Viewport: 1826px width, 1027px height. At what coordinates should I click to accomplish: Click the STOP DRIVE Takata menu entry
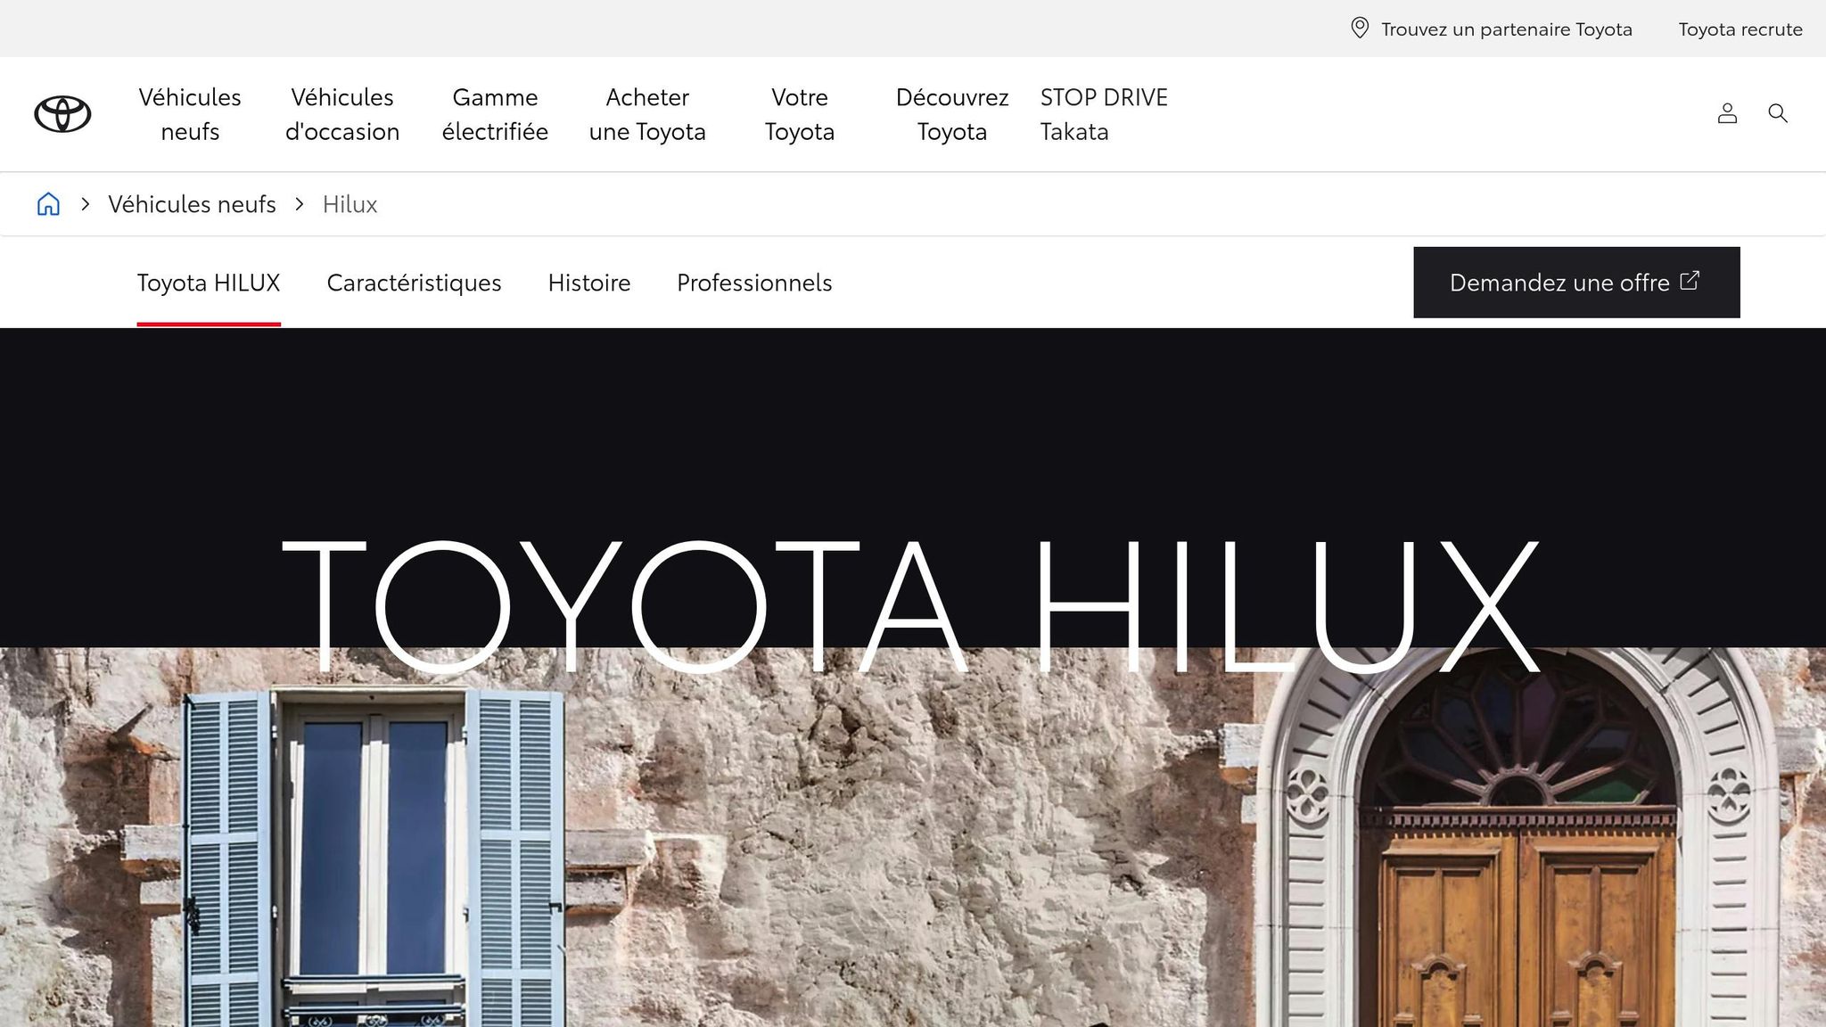coord(1104,114)
